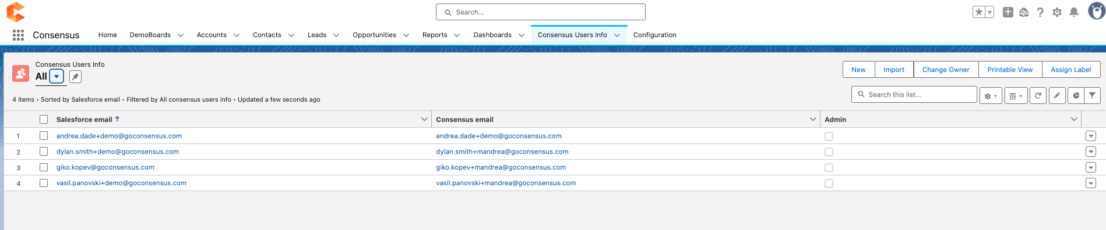Expand Opportunities tab menu chevron
The height and width of the screenshot is (230, 1106).
tap(406, 35)
